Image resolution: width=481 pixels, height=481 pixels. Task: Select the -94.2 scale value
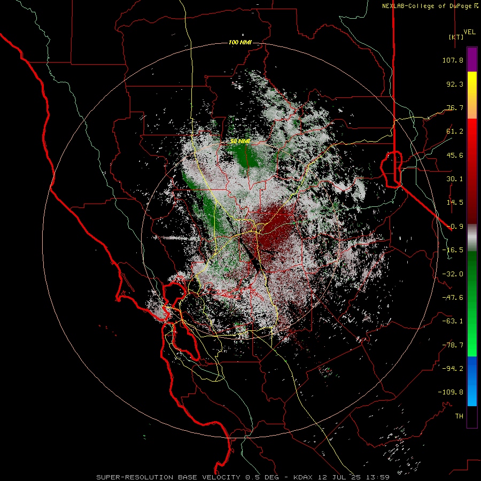click(x=453, y=368)
